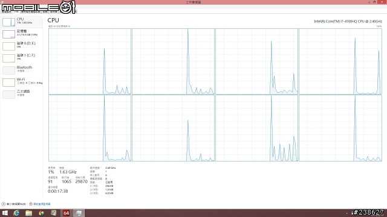Select CPU in the performance sidebar

pyautogui.click(x=22, y=22)
